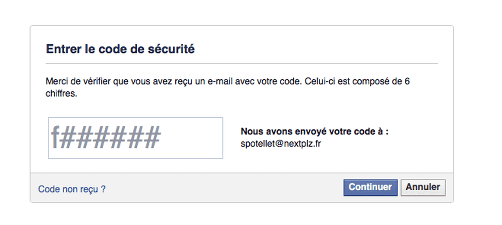
Task: Click the "f" prefix in the code field
Action: pos(55,138)
